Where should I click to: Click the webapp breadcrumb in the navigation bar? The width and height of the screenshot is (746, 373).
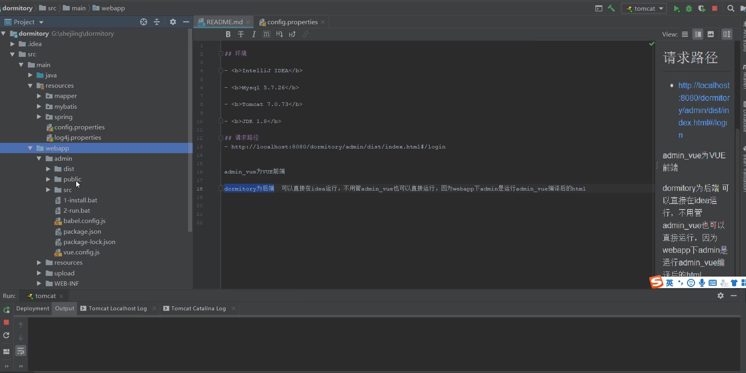[109, 8]
